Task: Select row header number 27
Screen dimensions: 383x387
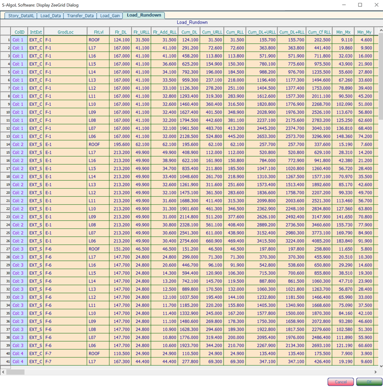Action: pyautogui.click(x=6, y=249)
